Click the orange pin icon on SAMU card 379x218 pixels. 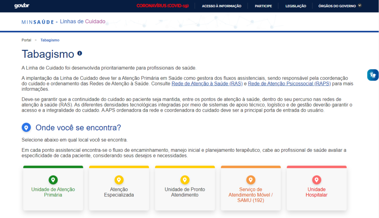pyautogui.click(x=251, y=180)
